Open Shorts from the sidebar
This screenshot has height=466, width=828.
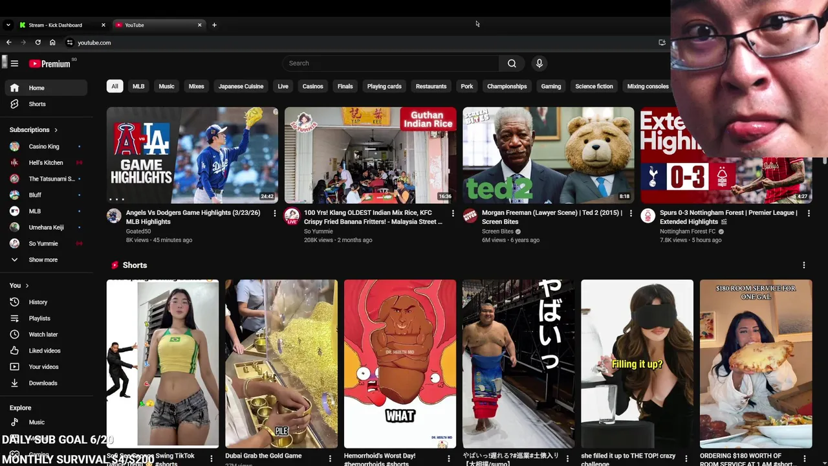click(45, 104)
